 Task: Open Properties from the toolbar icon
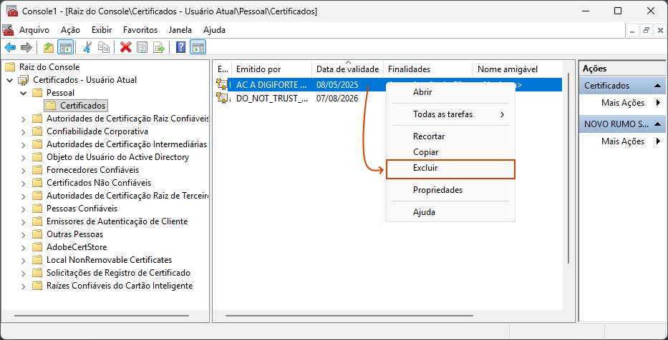[142, 47]
